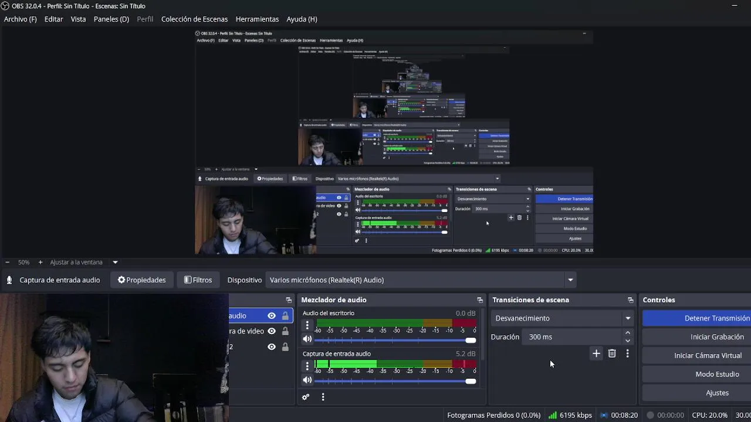The width and height of the screenshot is (751, 422).
Task: Select the 'ra de video' source row
Action: point(261,331)
